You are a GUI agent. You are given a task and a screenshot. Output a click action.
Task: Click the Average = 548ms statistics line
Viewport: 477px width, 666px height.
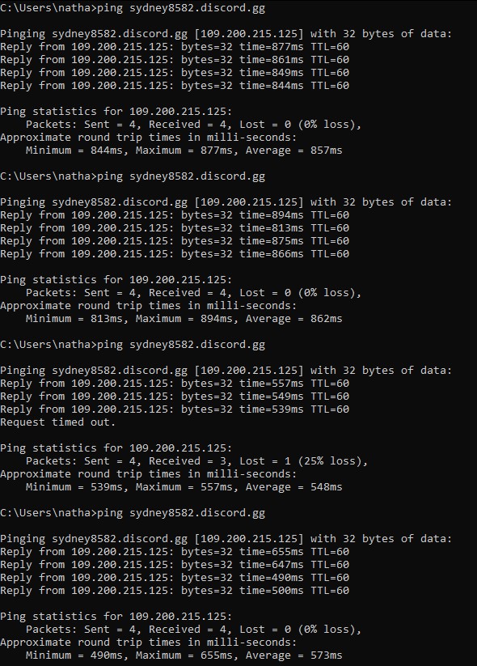click(184, 487)
